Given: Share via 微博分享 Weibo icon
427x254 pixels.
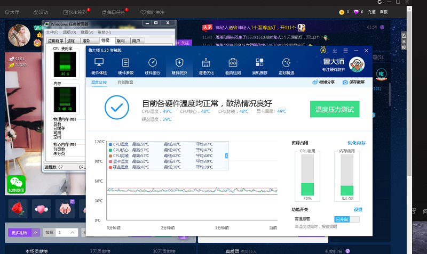Looking at the screenshot, I should click(x=323, y=82).
